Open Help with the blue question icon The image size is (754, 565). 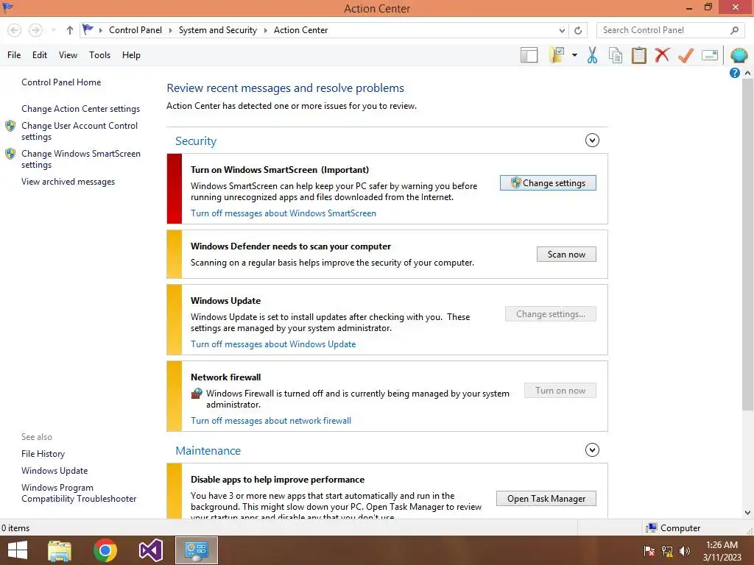pyautogui.click(x=734, y=73)
